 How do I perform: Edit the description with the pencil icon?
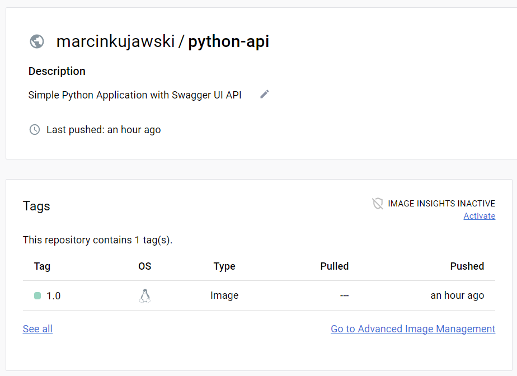tap(265, 95)
